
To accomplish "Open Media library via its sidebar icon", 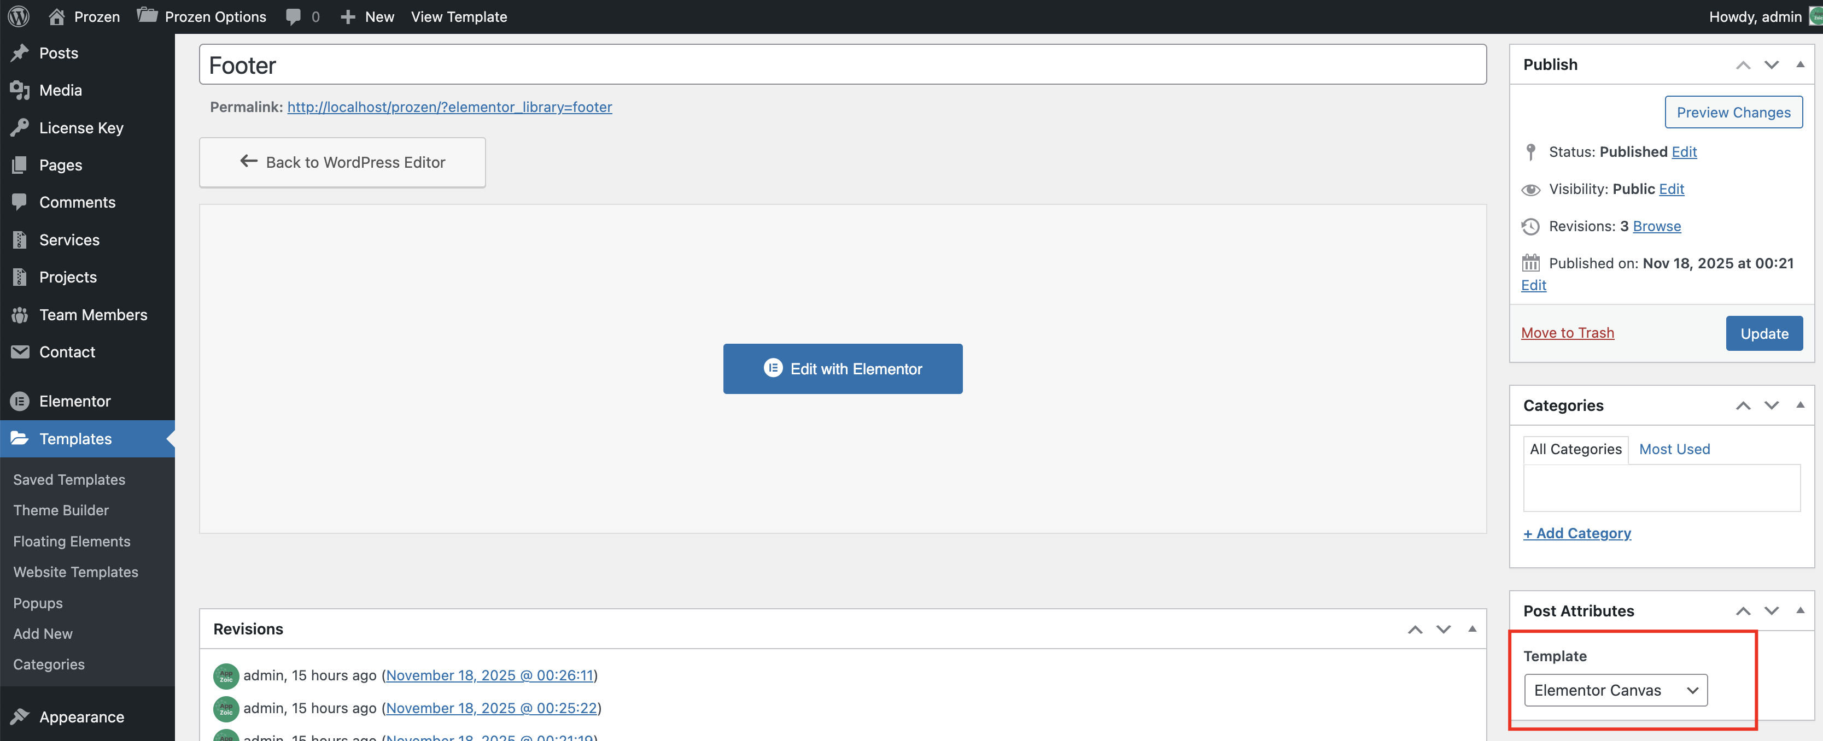I will click(20, 90).
